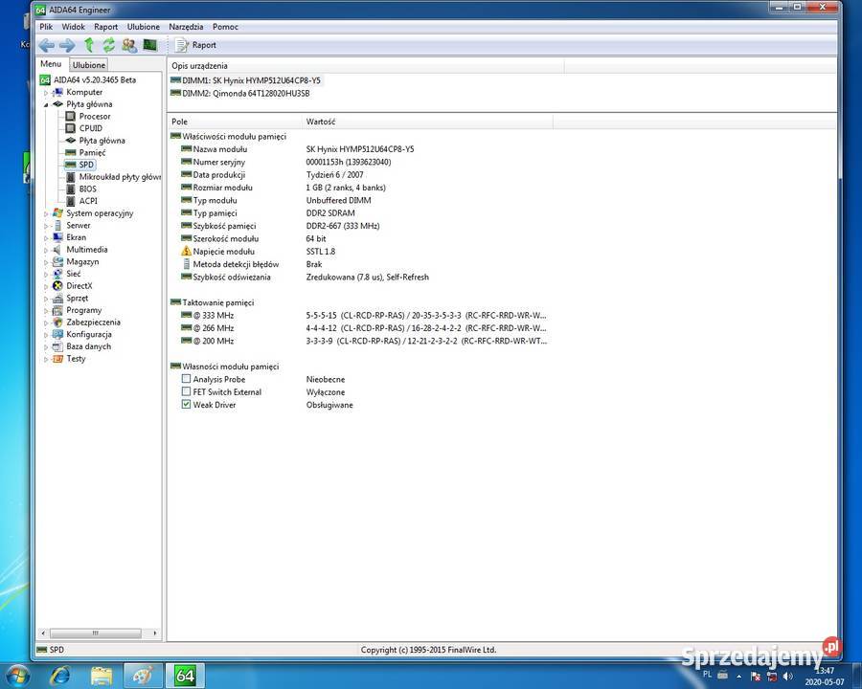Viewport: 862px width, 689px height.
Task: Open the Plik menu
Action: (x=46, y=27)
